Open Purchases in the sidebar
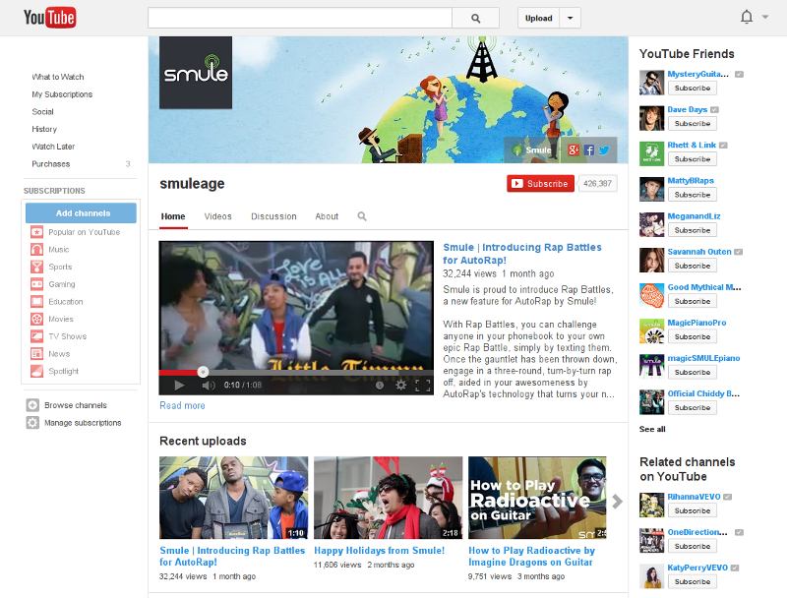Screen dimensions: 787x598 (x=51, y=163)
